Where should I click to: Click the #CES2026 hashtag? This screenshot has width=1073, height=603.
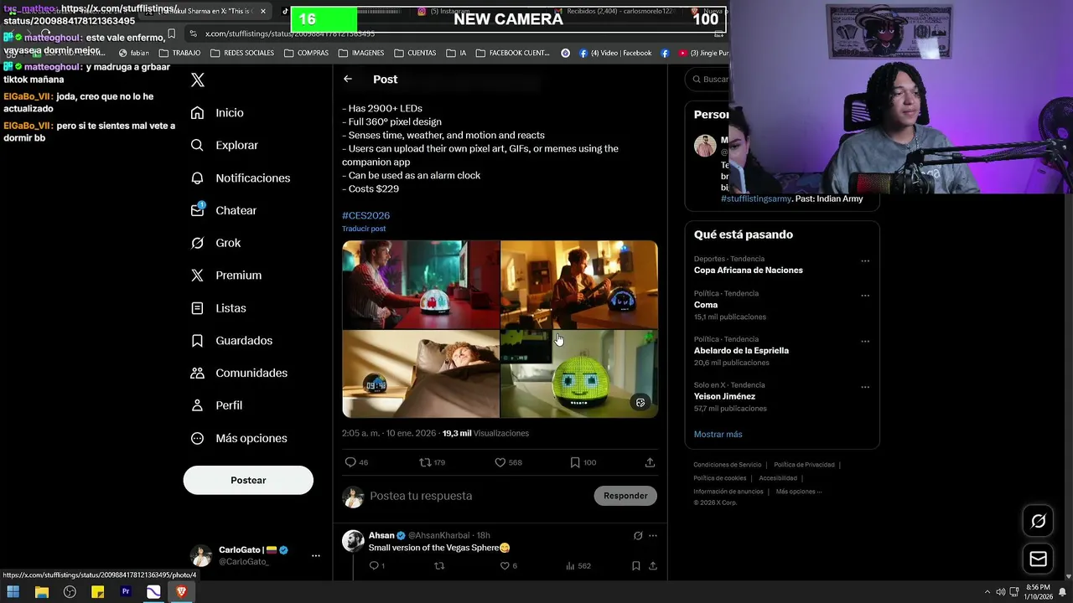point(365,215)
